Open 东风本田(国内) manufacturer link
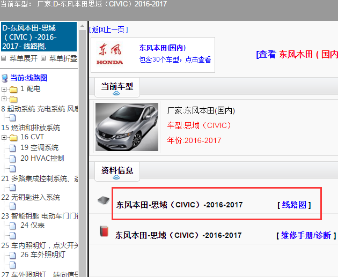The height and width of the screenshot is (277, 338). [163, 48]
